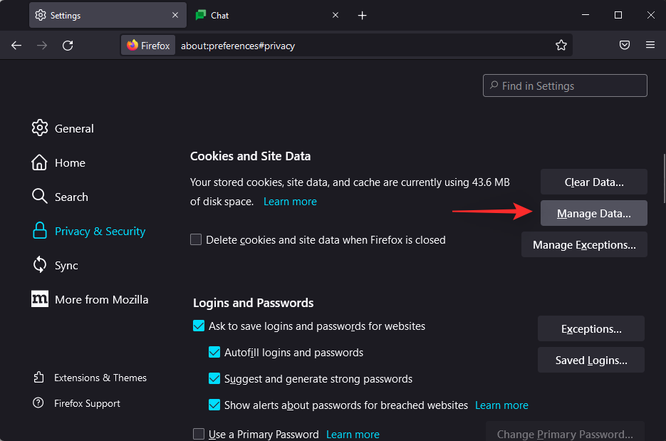
Task: Close the Settings tab
Action: point(175,15)
